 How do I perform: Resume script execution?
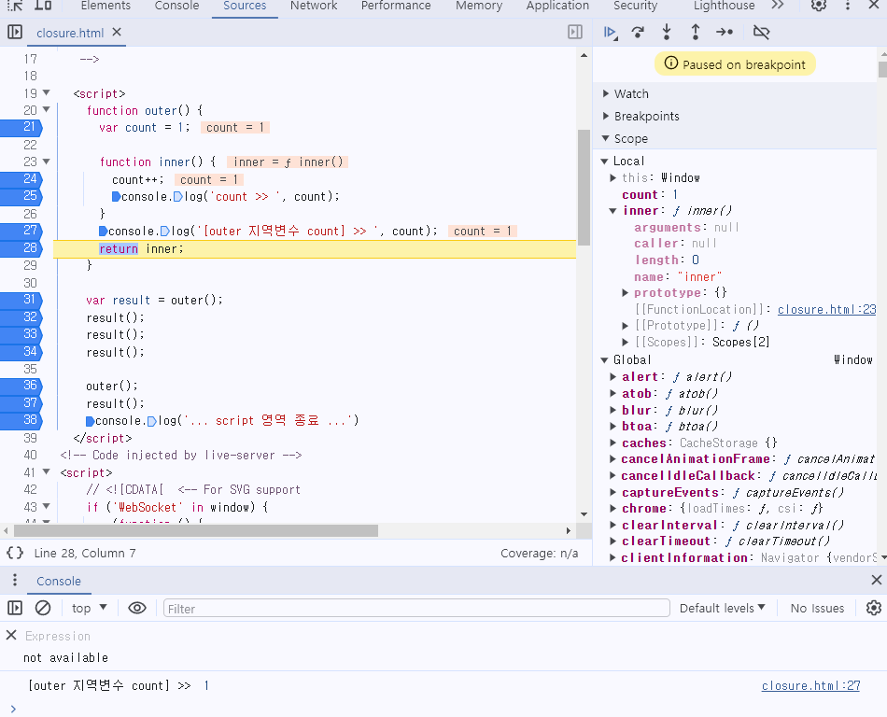611,33
